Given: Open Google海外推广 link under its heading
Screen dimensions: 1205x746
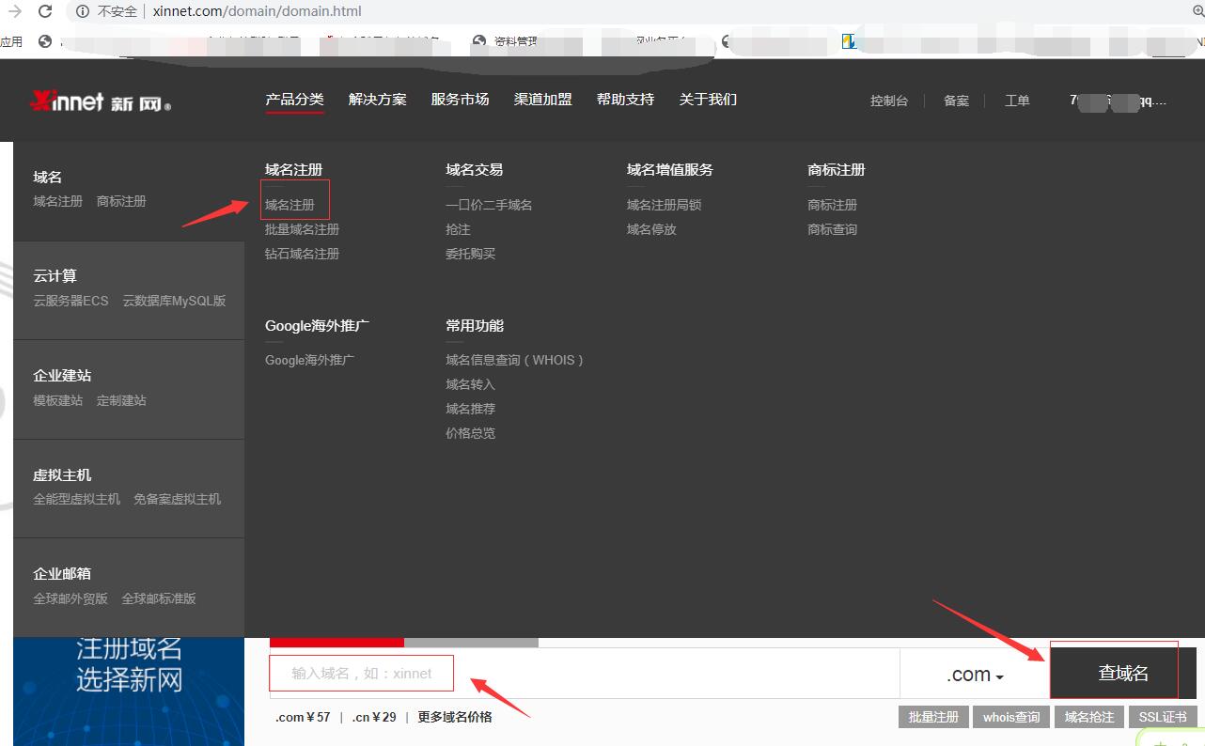Looking at the screenshot, I should (x=309, y=360).
